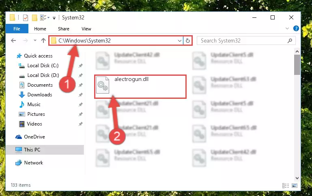Go forward with the Forward arrow
The image size is (312, 196).
tap(25, 40)
